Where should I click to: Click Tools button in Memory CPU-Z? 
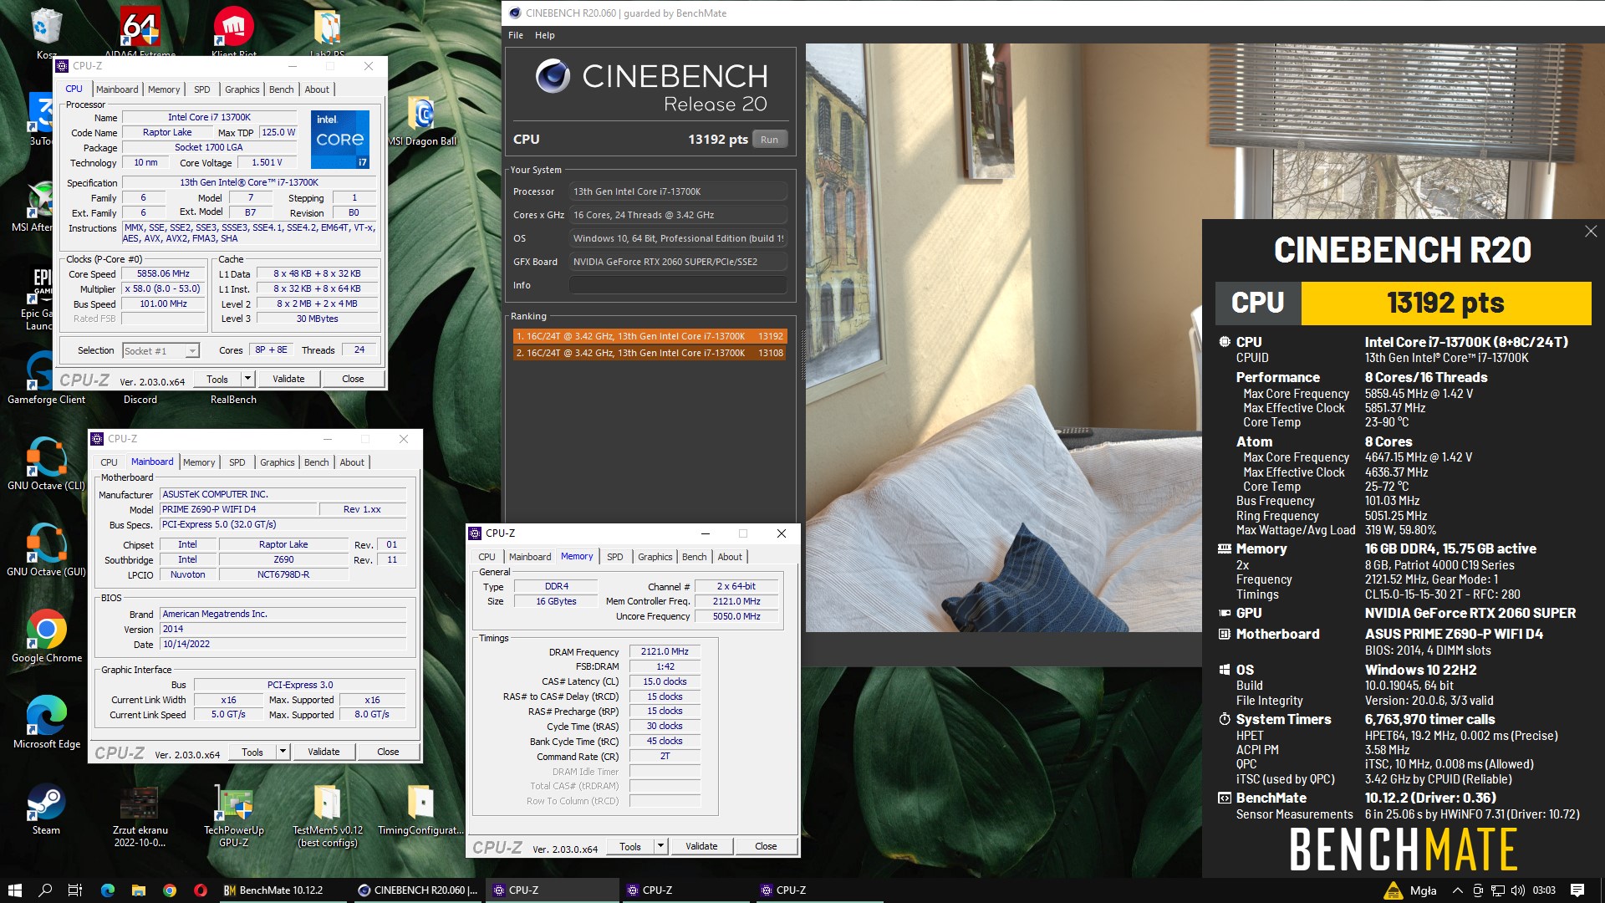pyautogui.click(x=630, y=846)
